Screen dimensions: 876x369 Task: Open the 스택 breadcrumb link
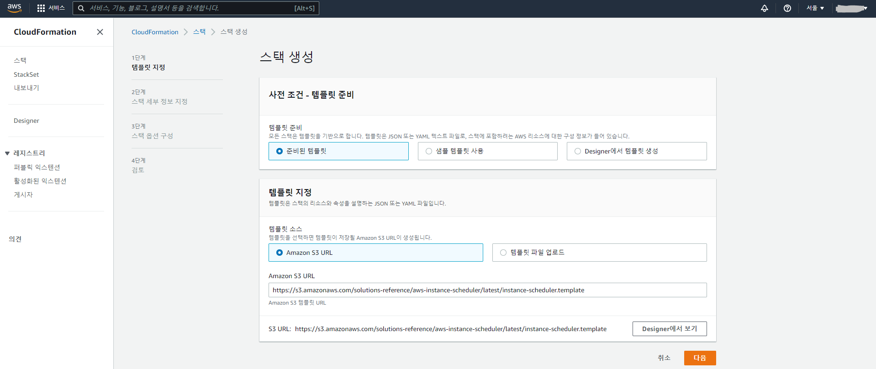pos(200,32)
